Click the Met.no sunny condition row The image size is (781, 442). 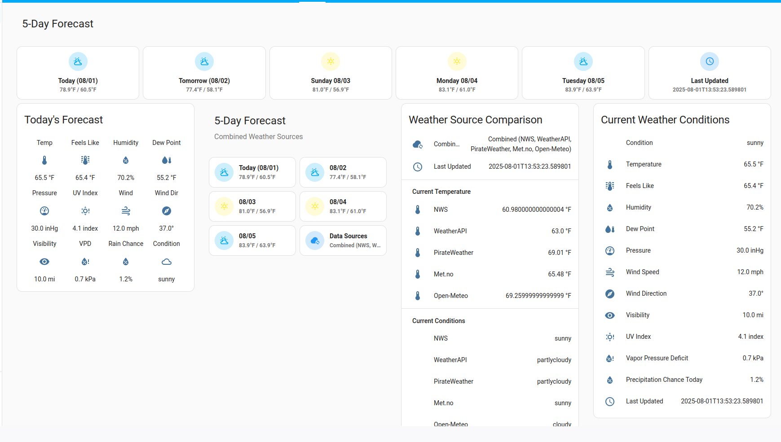pyautogui.click(x=490, y=403)
